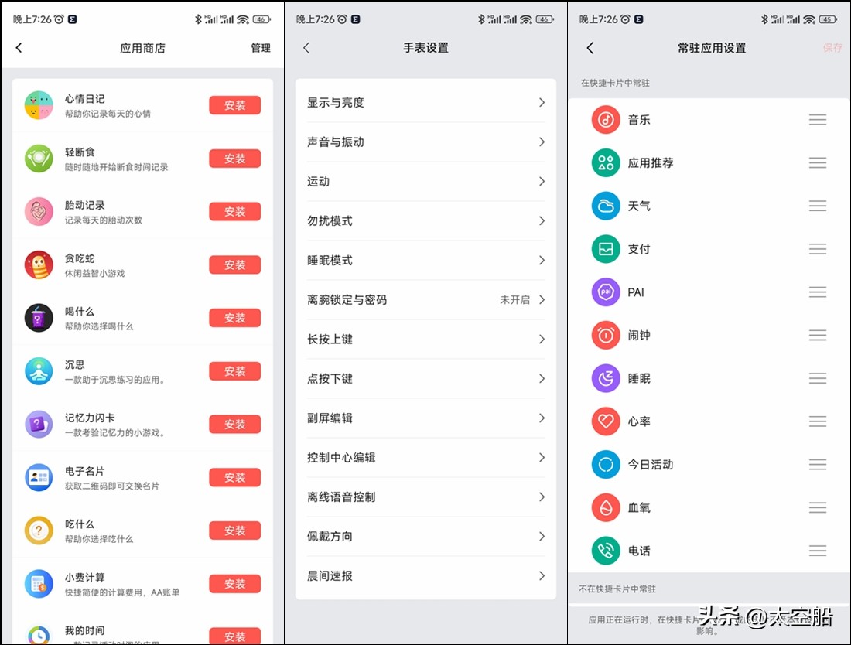Select the 支付 payment icon
851x645 pixels.
coord(607,248)
